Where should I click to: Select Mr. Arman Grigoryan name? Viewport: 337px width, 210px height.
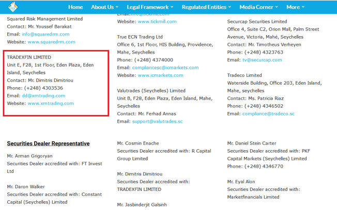click(29, 156)
